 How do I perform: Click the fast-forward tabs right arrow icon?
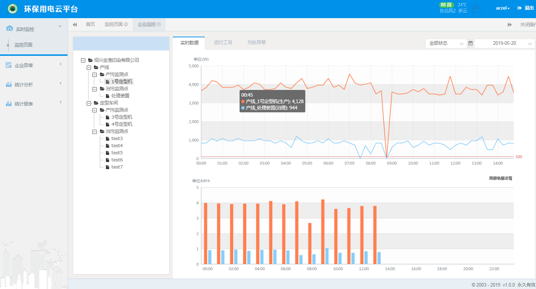(510, 25)
